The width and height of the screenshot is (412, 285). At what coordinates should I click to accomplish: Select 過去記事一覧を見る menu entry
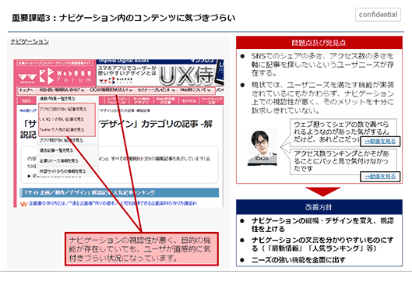point(56,150)
